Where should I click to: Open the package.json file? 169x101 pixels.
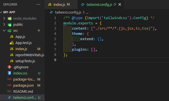(x=23, y=86)
